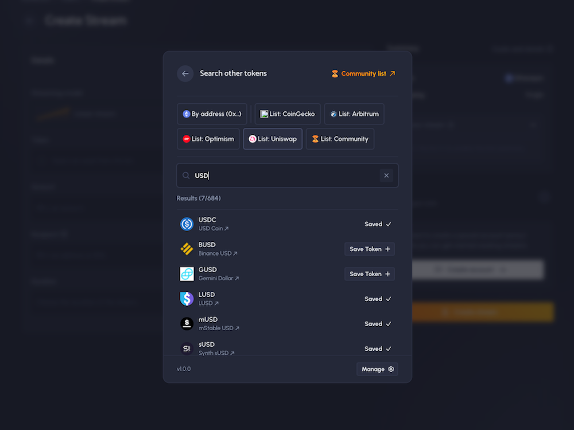Image resolution: width=574 pixels, height=430 pixels.
Task: Click the Ethereum icon on By address button
Action: coord(185,114)
